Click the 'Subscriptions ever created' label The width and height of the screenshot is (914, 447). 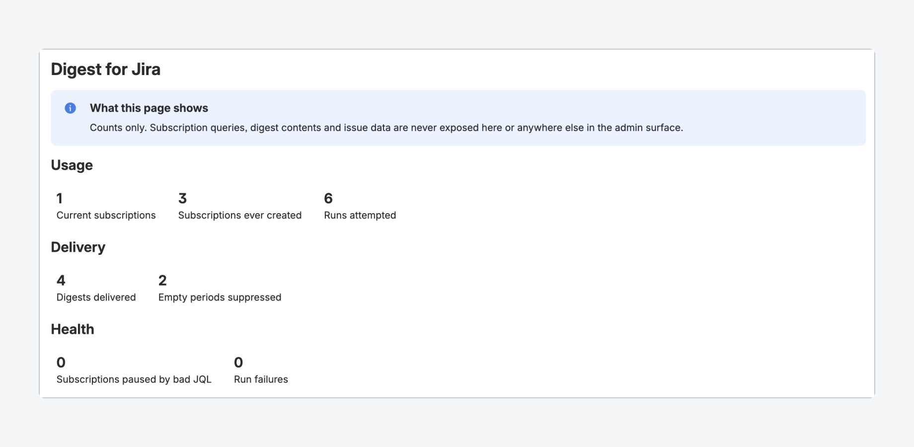click(240, 216)
